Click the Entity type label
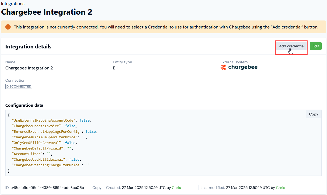The width and height of the screenshot is (327, 195). pos(122,62)
